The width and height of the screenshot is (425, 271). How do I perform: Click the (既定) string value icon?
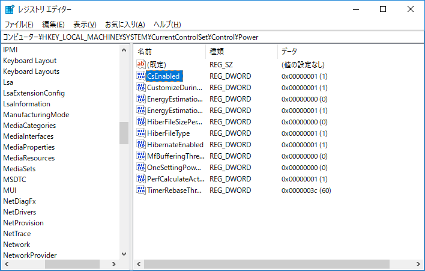(141, 64)
